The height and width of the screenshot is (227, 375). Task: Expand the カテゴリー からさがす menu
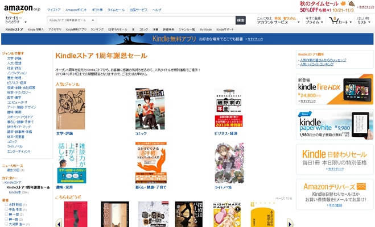(x=16, y=20)
